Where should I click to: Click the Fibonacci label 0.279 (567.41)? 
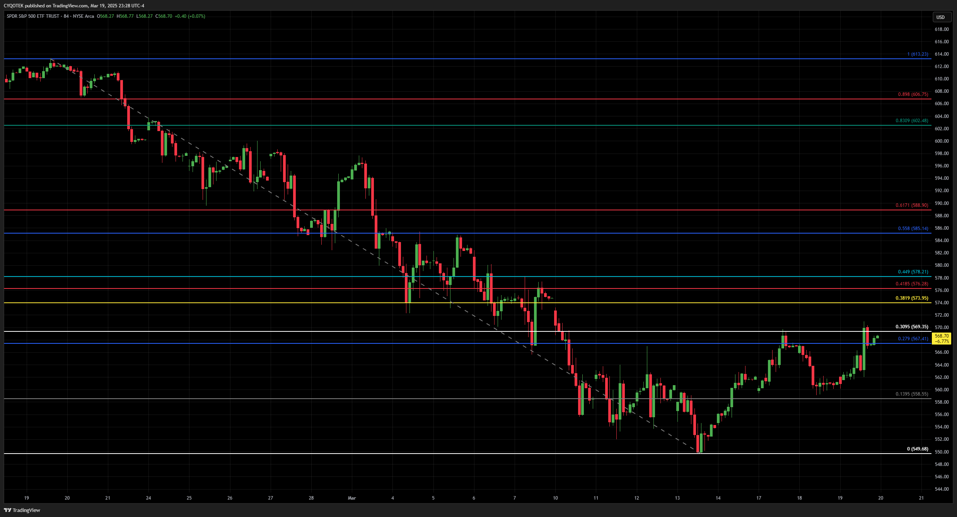[x=913, y=339]
